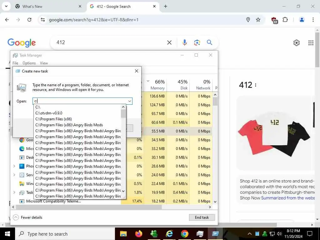Expand the Open combo box dropdown arrow
Screen dimensions: 320x240
coord(130,101)
